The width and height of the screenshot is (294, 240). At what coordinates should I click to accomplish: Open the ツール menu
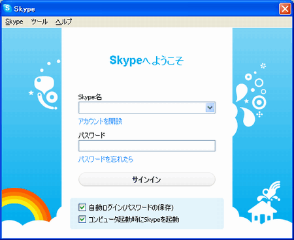click(x=39, y=22)
